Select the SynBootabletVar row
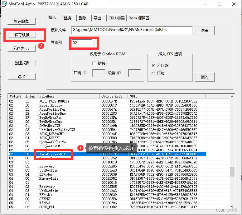Screen dimensions: 242x215 click(107, 142)
